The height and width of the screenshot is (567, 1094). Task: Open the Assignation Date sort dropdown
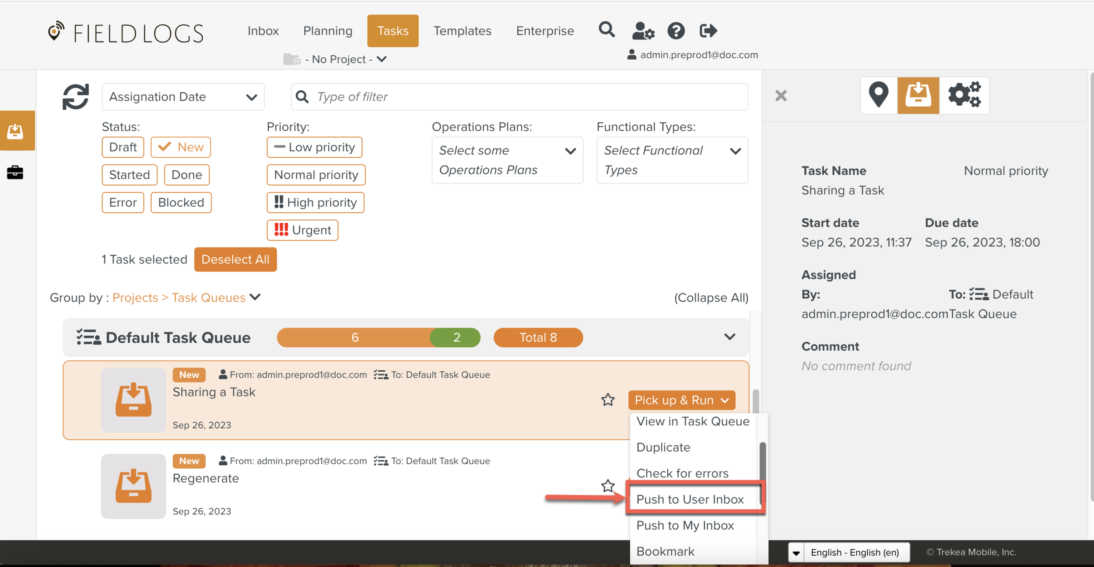pyautogui.click(x=183, y=97)
